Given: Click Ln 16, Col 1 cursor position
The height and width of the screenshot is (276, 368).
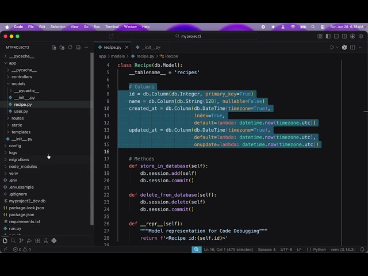Looking at the screenshot, I should coord(228,249).
